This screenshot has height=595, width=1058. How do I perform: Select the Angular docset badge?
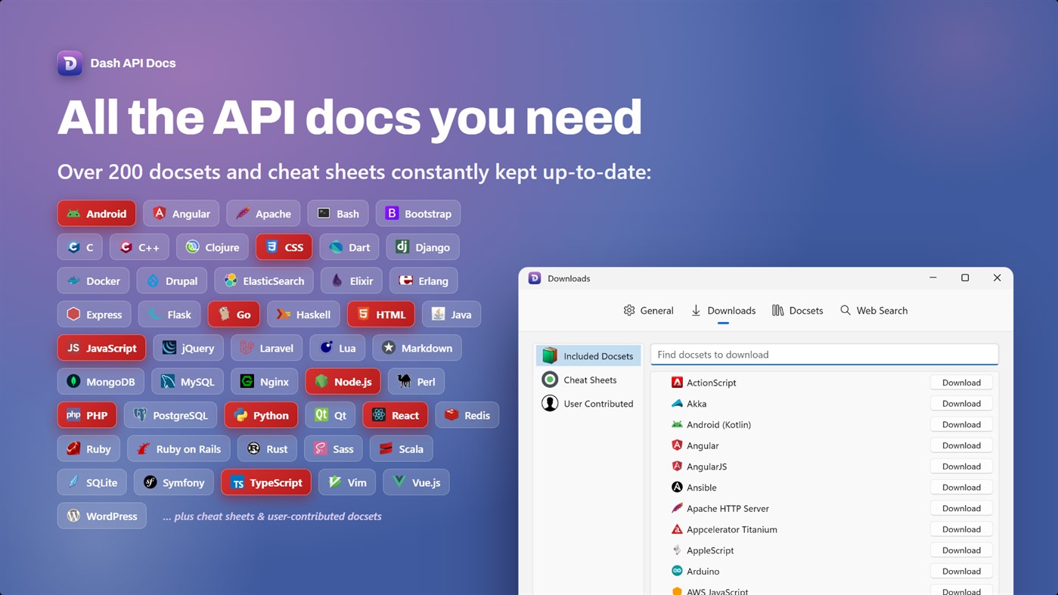(x=182, y=213)
